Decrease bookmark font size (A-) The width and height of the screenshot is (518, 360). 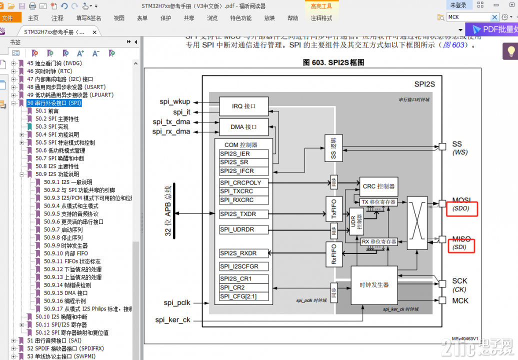96,53
